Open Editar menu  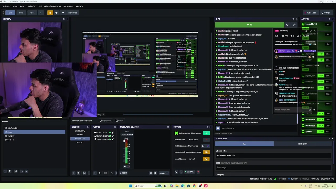point(15,6)
